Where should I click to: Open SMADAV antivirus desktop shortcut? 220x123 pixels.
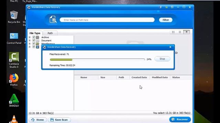[14, 100]
